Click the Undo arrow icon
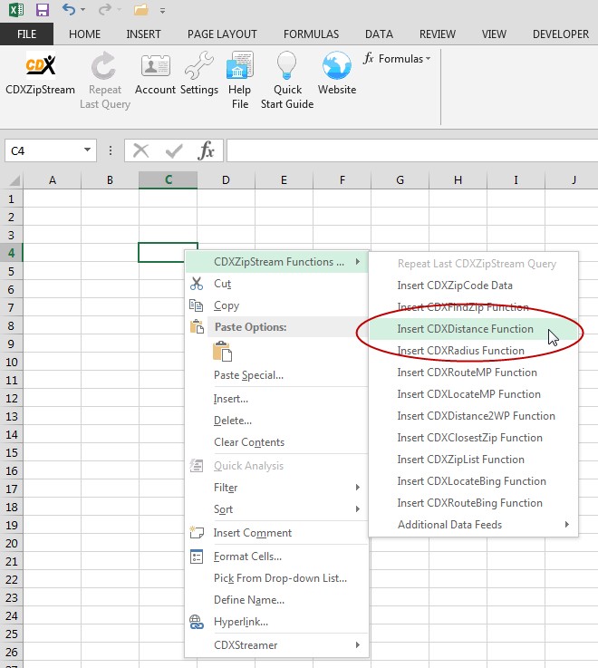 pos(69,9)
